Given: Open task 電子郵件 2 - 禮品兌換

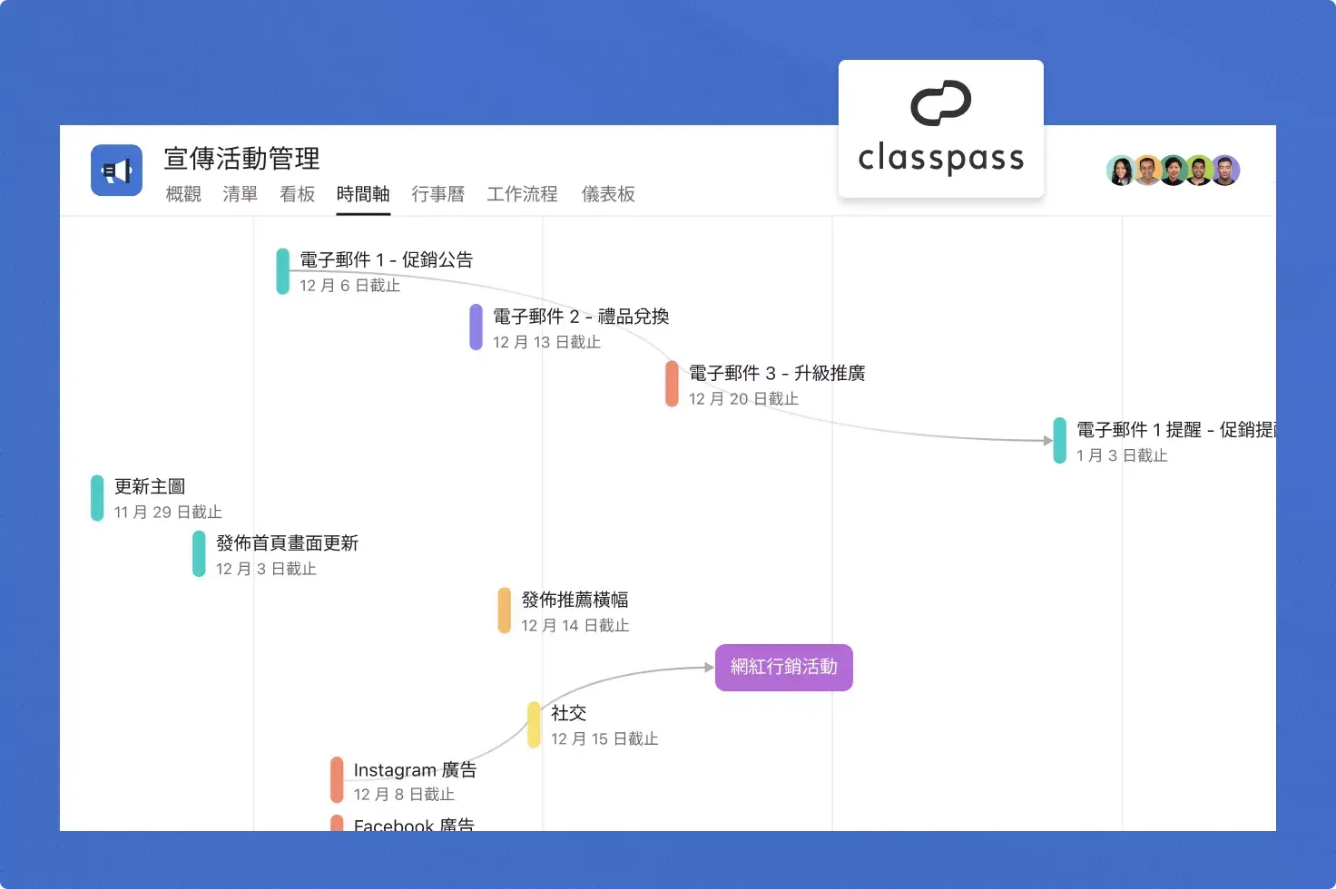Looking at the screenshot, I should tap(581, 317).
